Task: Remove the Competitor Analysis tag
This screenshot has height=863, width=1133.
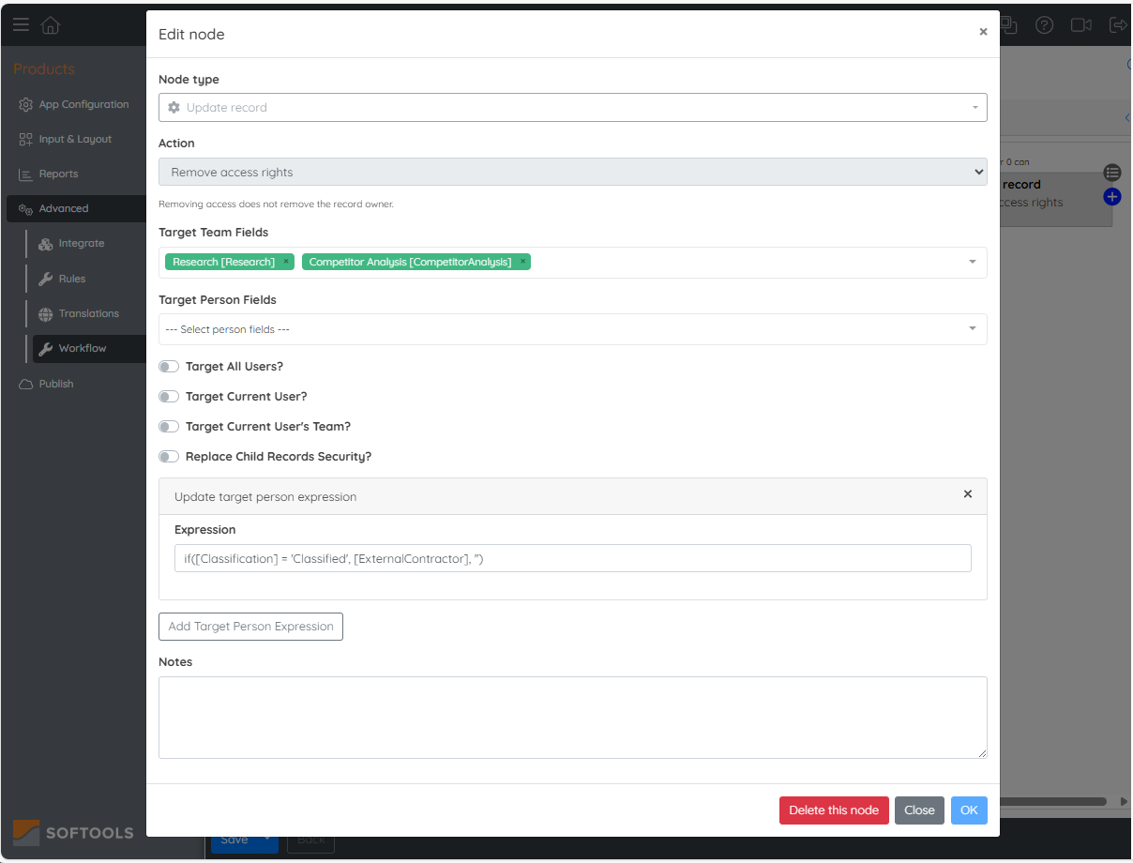Action: click(523, 262)
